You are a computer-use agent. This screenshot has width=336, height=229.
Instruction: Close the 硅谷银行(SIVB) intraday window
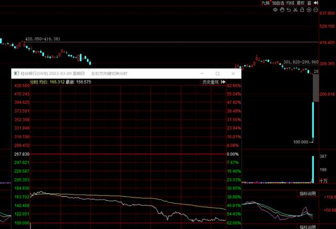tap(233, 73)
